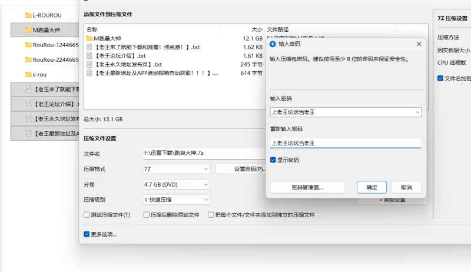Open the 压缩格式 7Z dropdown
Screen dimensions: 471x272
coord(176,169)
